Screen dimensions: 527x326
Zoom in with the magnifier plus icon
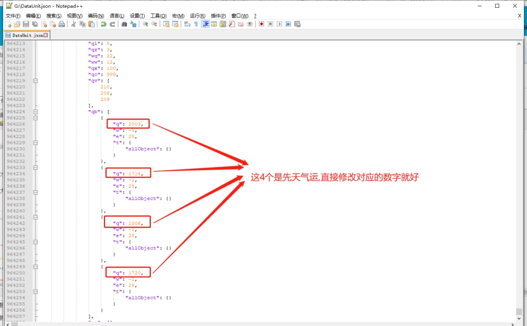[x=145, y=24]
